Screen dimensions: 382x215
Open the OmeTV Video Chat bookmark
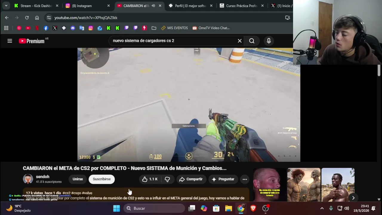pyautogui.click(x=211, y=28)
